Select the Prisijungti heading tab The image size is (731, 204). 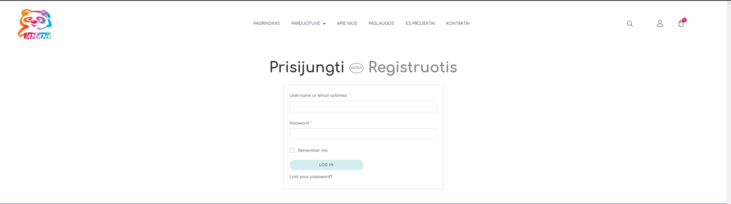tap(307, 68)
